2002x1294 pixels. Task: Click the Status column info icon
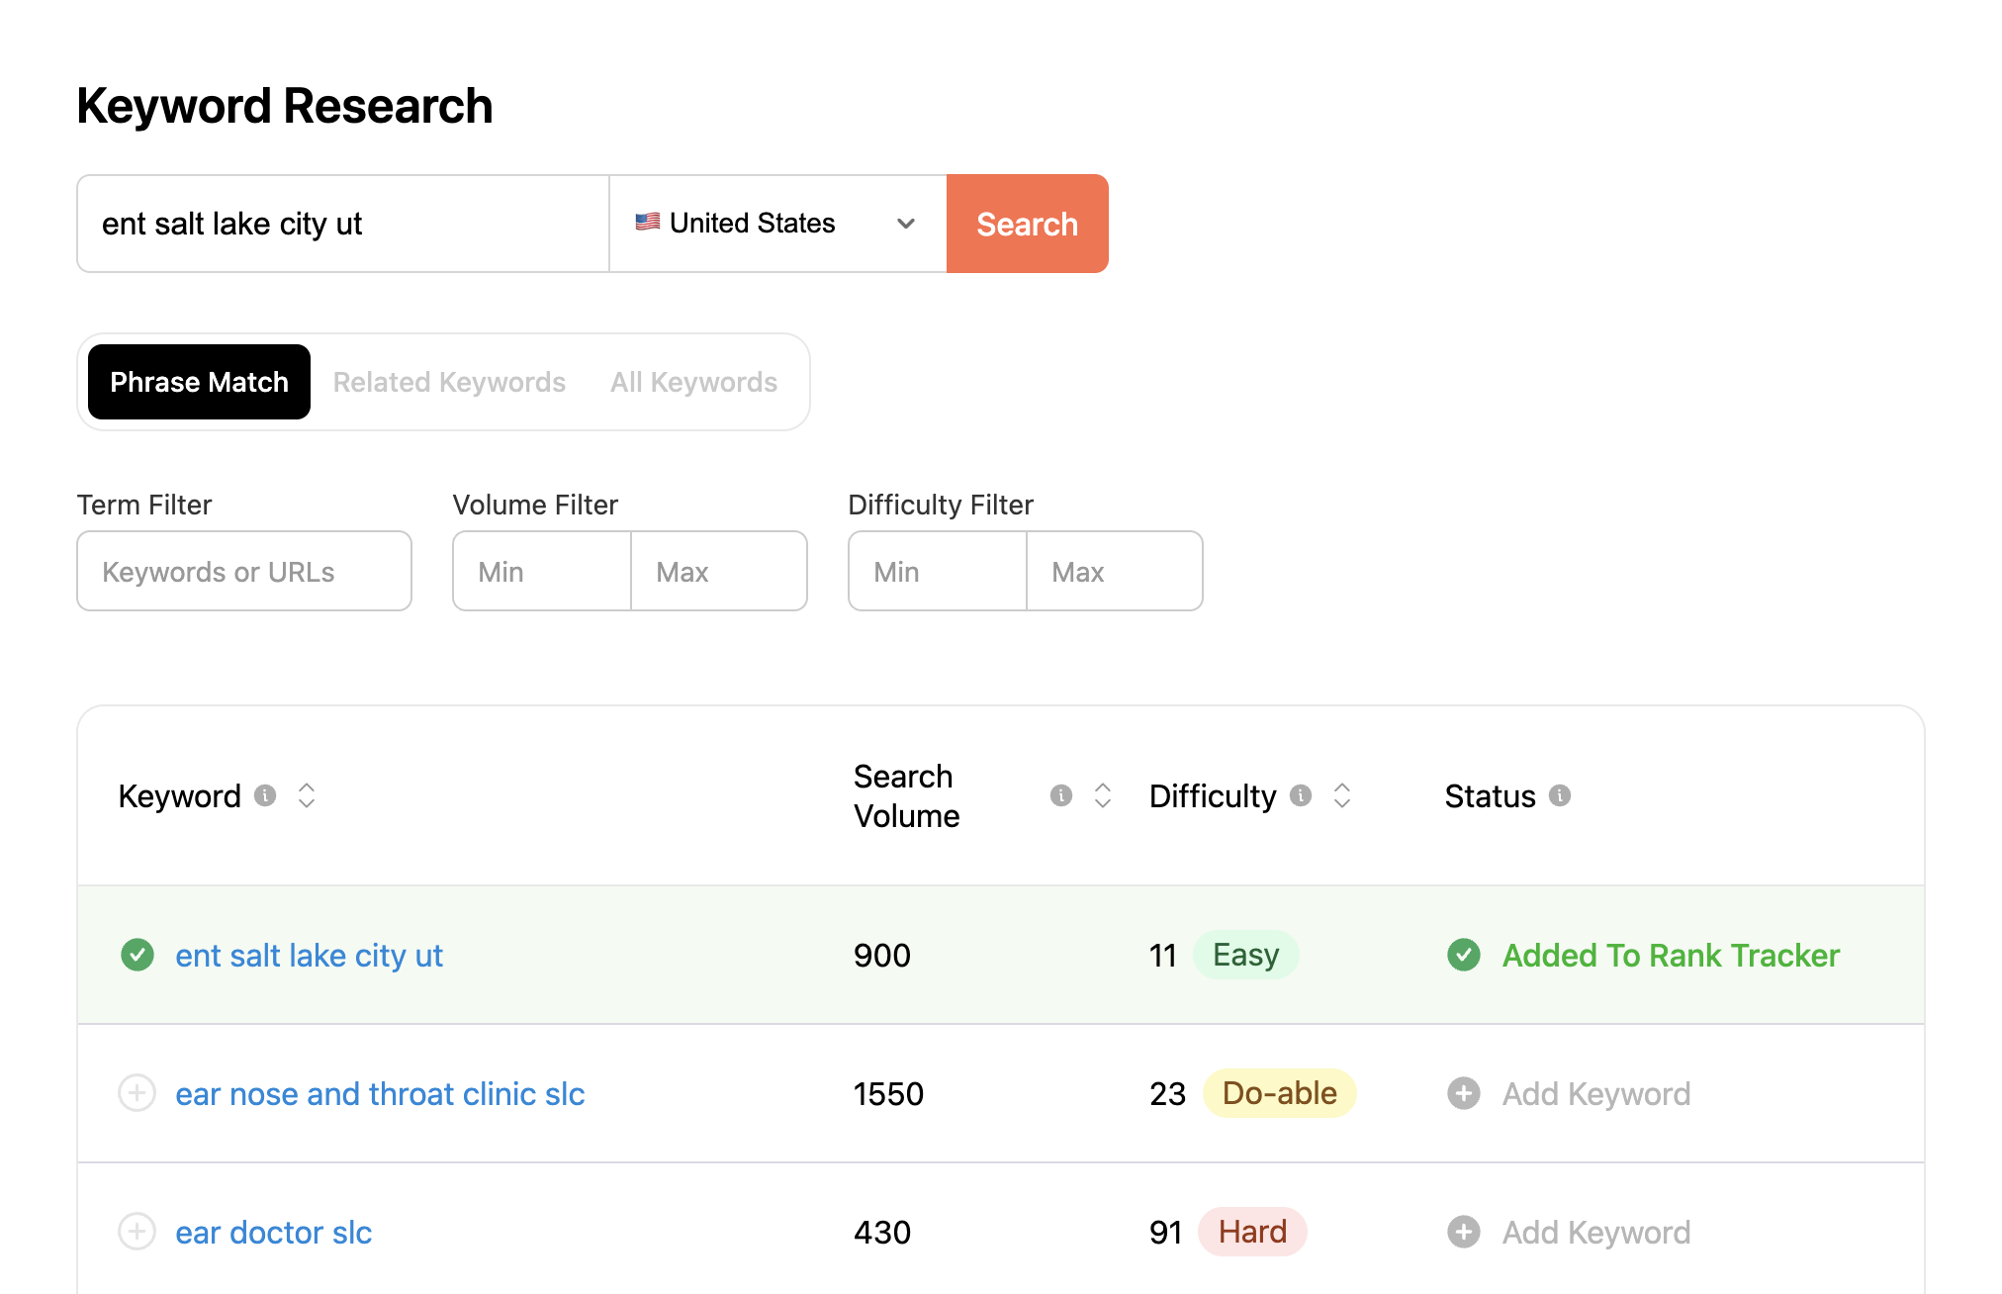[1560, 795]
